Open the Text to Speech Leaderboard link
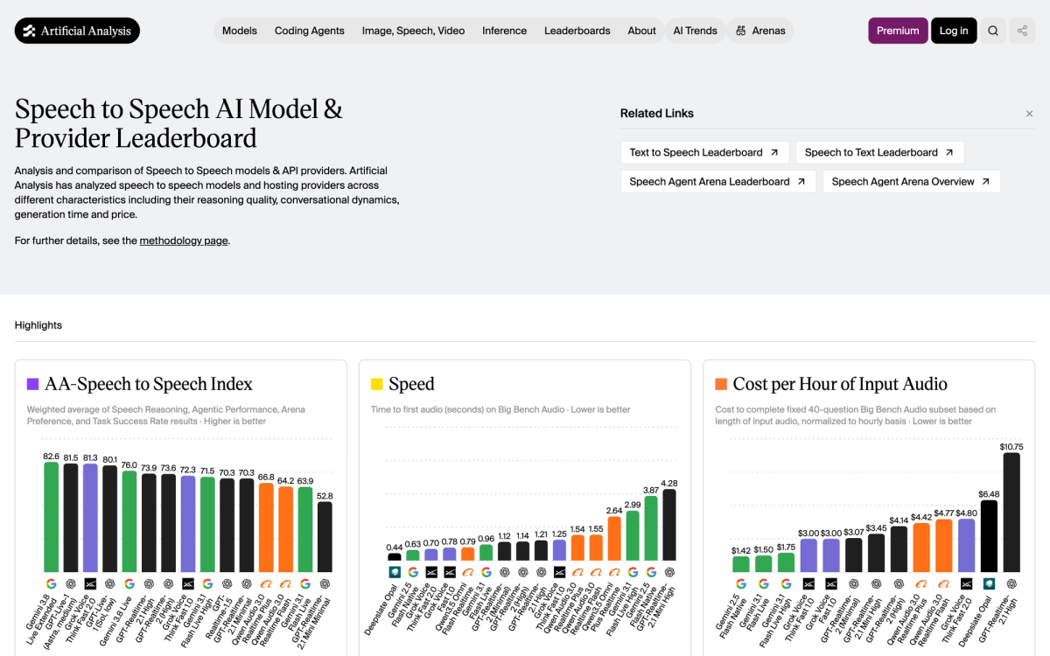The width and height of the screenshot is (1050, 656). tap(705, 152)
